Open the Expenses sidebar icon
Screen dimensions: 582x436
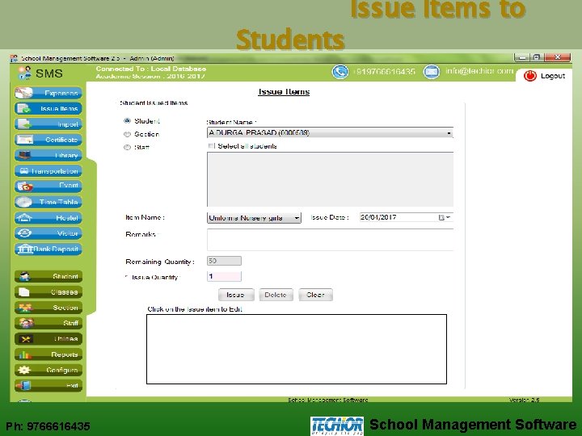tap(24, 93)
